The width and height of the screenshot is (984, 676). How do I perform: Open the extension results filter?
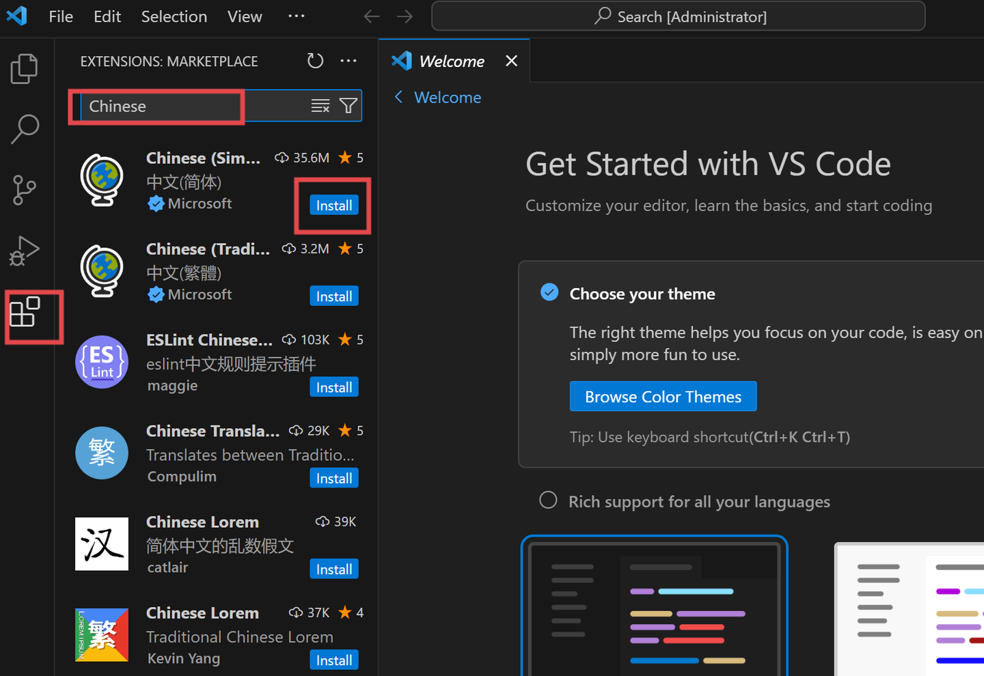tap(348, 106)
